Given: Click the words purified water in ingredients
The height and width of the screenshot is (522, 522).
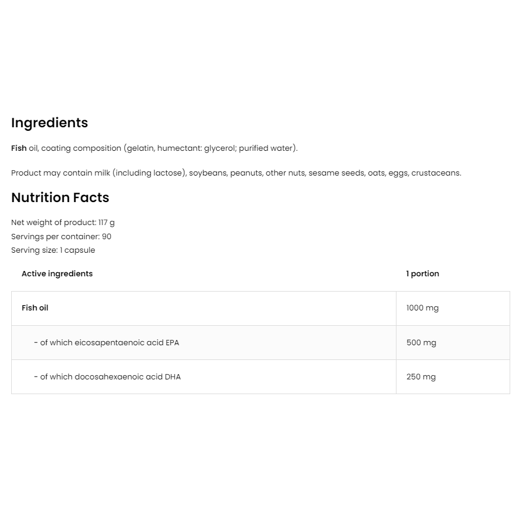Looking at the screenshot, I should (266, 148).
